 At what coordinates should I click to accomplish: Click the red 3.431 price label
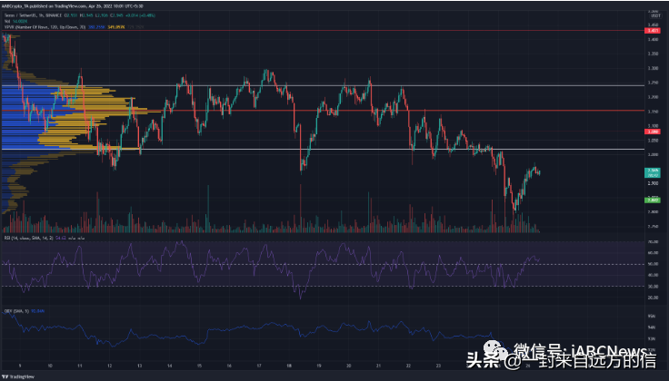[653, 31]
